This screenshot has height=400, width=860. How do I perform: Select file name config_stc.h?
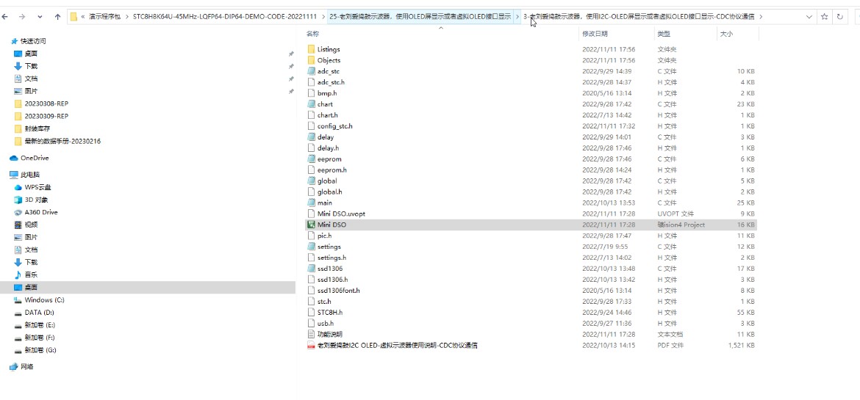(x=334, y=126)
